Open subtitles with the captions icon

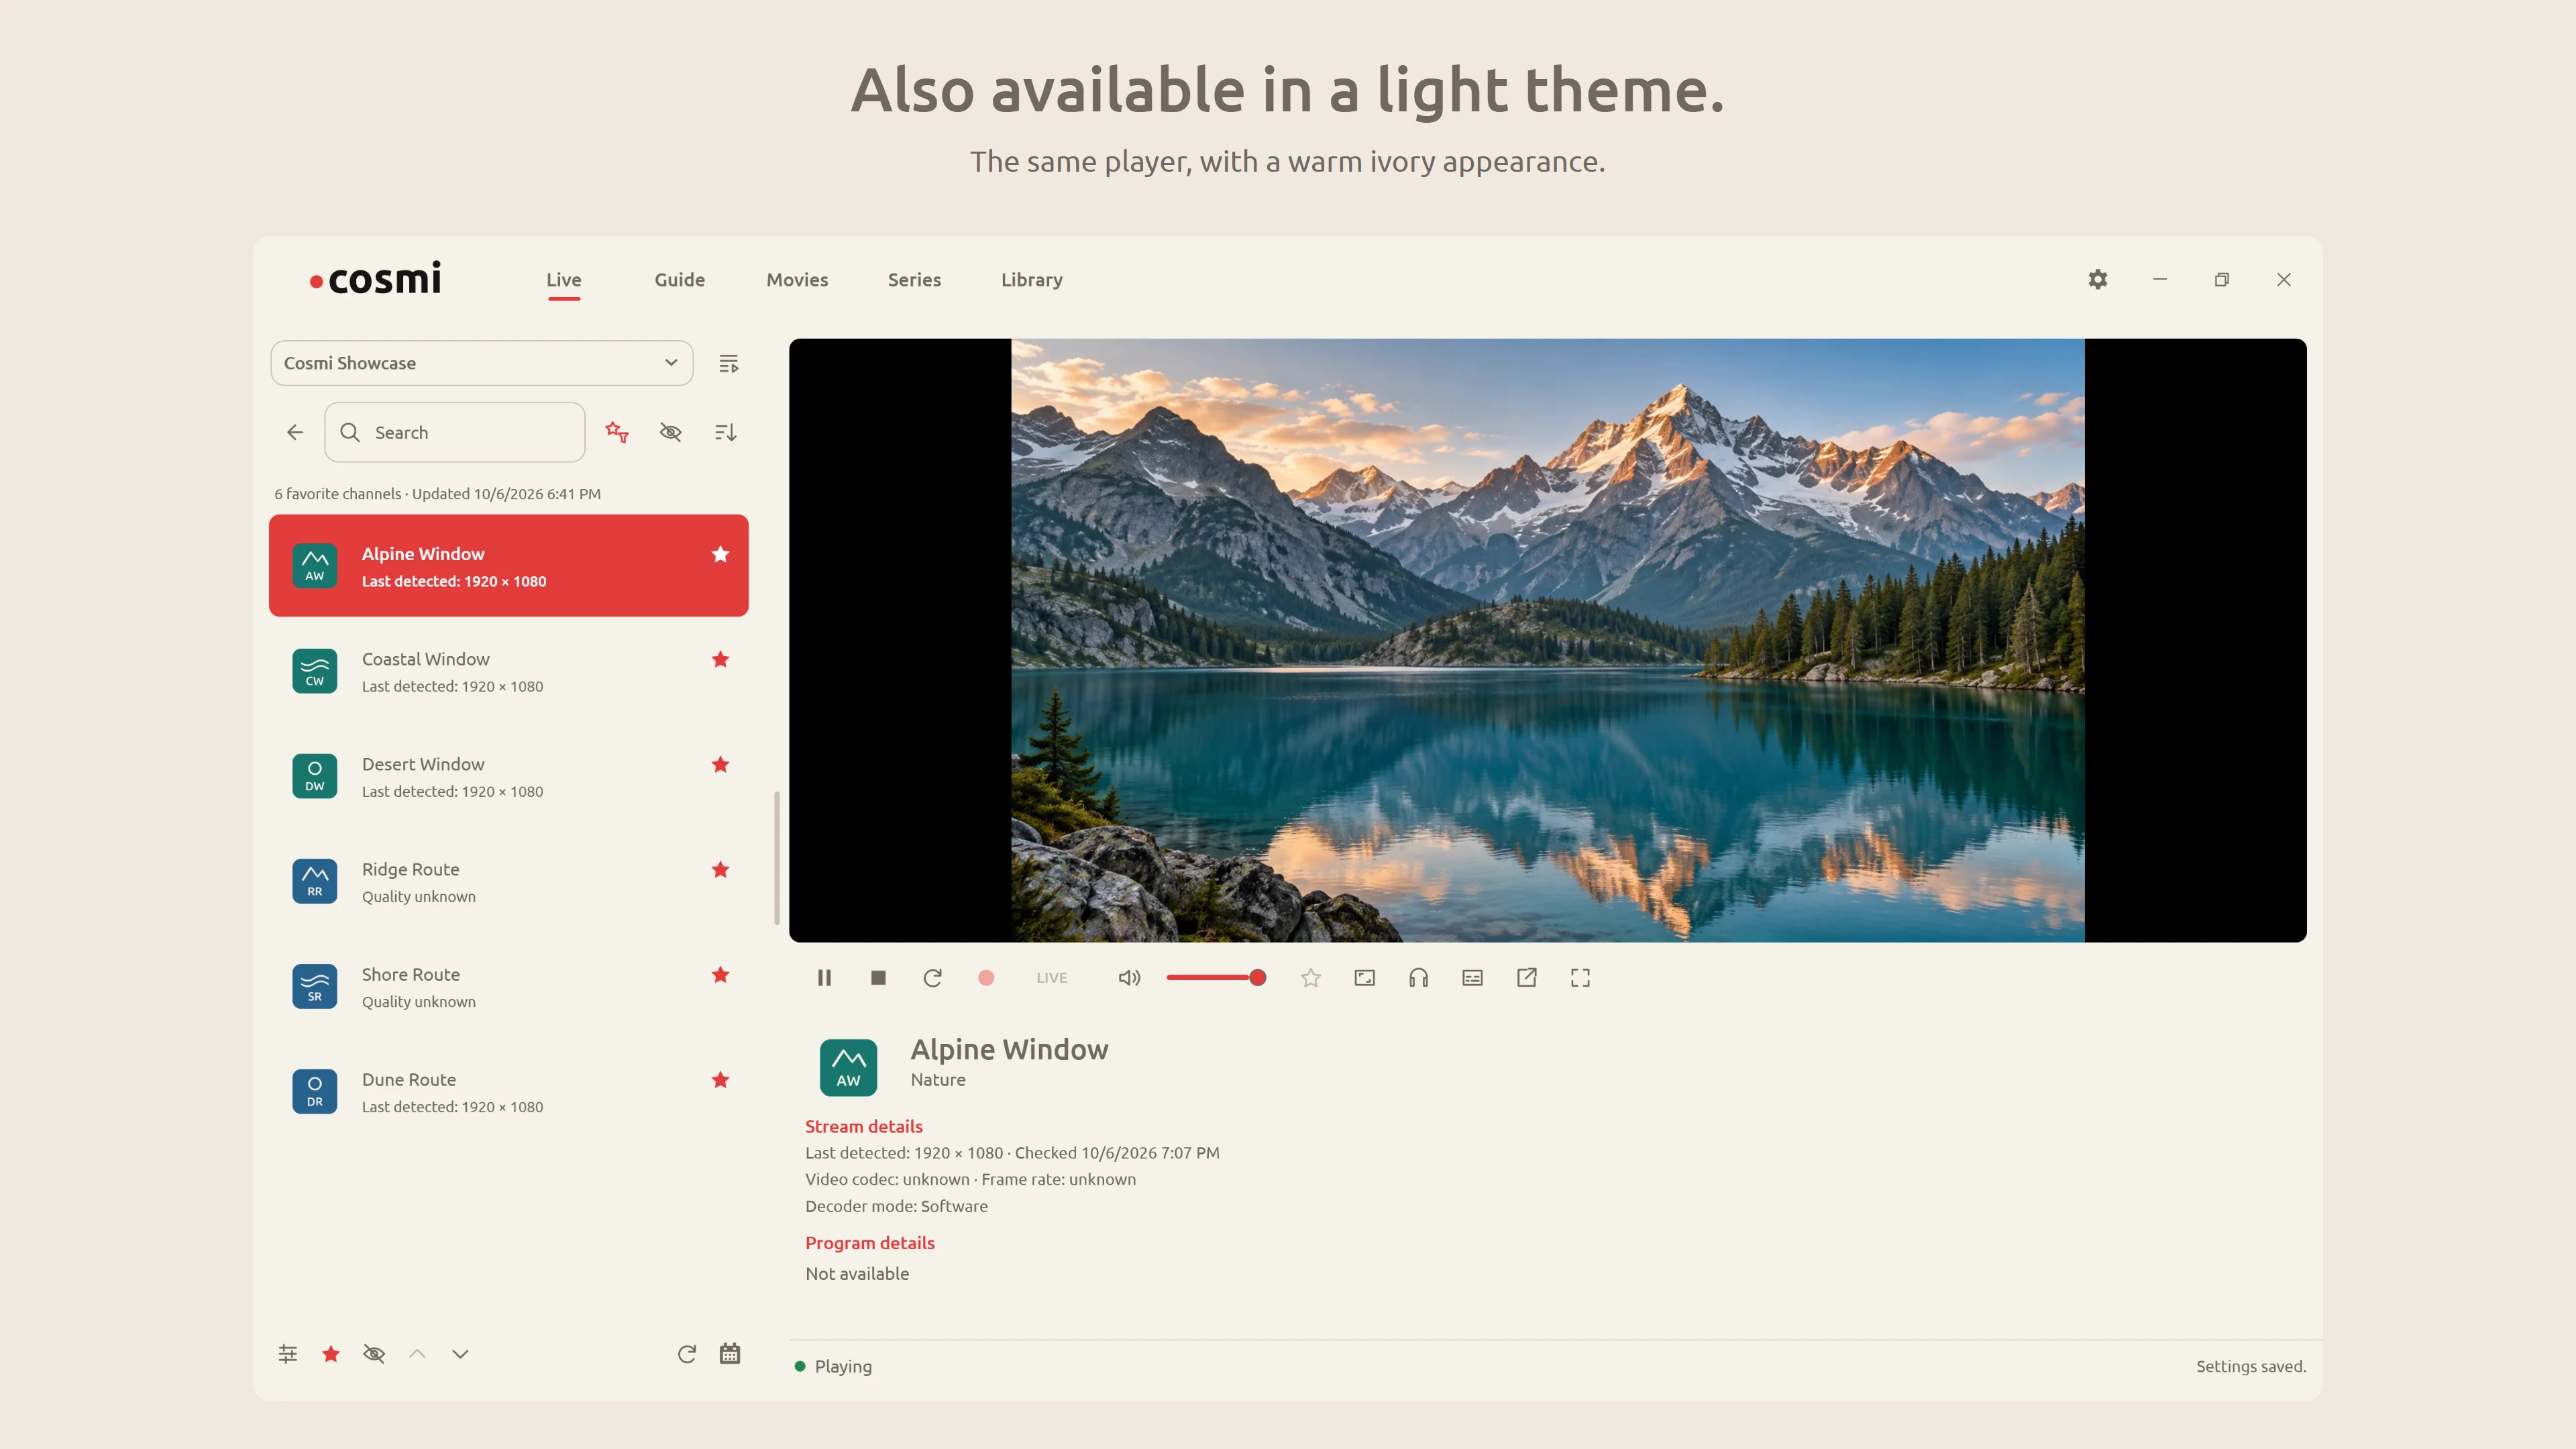point(1472,977)
